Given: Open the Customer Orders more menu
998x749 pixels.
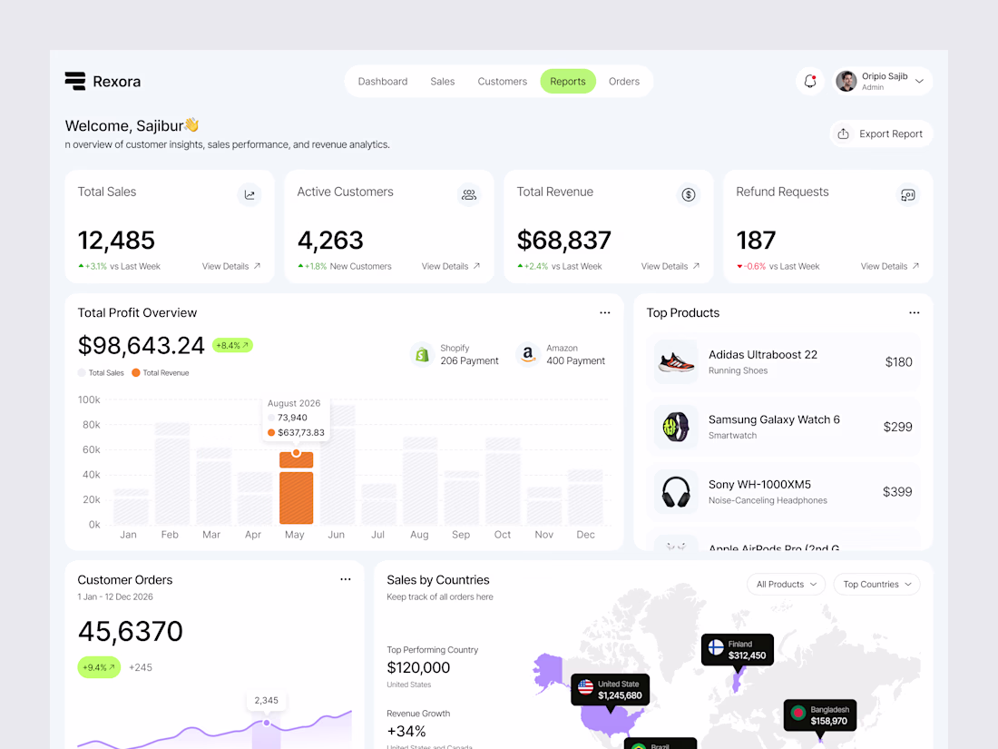Looking at the screenshot, I should (x=345, y=579).
